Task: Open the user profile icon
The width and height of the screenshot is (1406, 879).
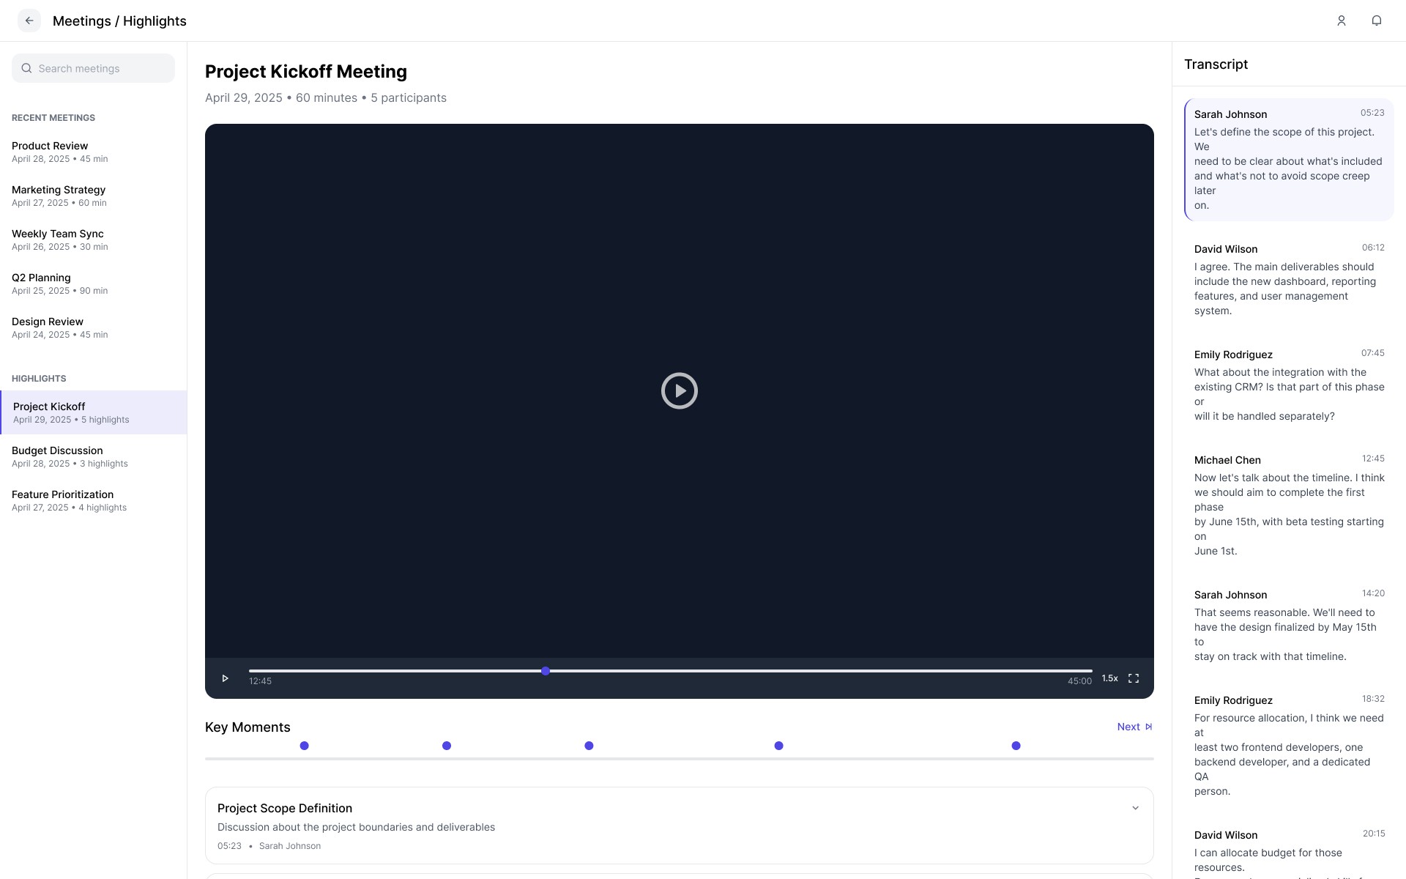Action: 1341,21
